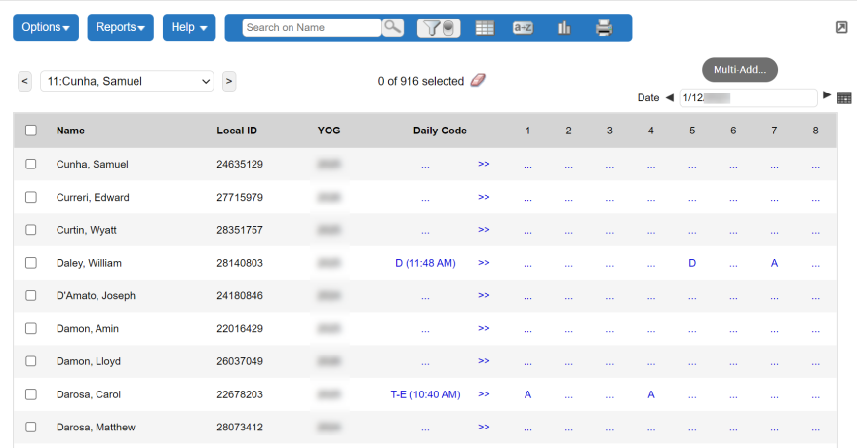Open the filter funnel icon
The height and width of the screenshot is (448, 857).
pos(439,28)
